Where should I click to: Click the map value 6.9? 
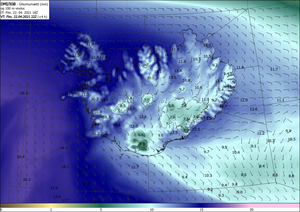pos(171,106)
